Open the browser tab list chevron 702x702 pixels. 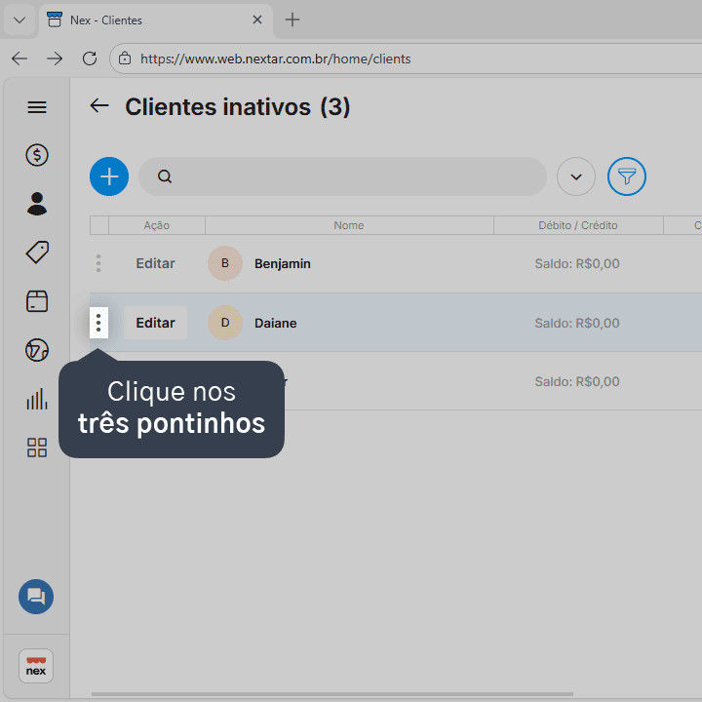tap(19, 20)
